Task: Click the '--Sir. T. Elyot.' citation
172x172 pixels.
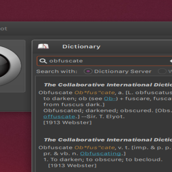Action: click(103, 117)
